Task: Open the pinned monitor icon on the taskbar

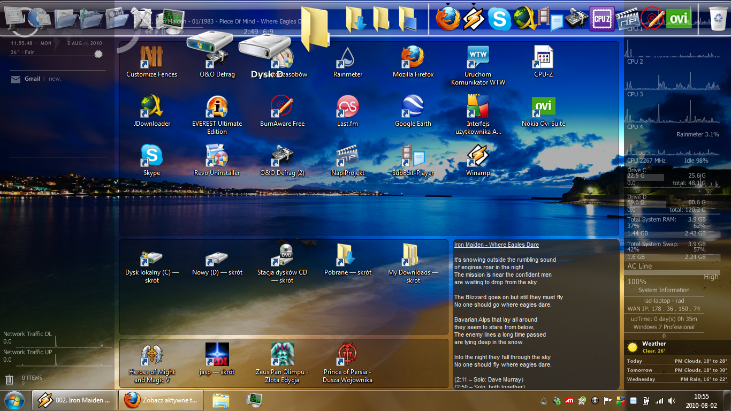Action: tap(254, 400)
